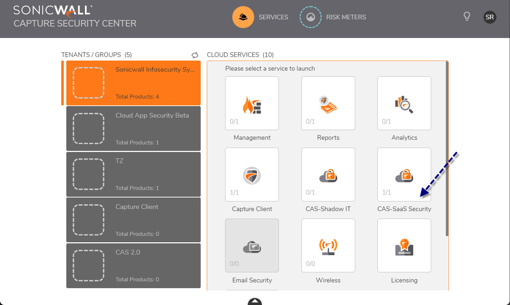Select the CAS 2.0 tenant
Screen dimensions: 510x305
[133, 266]
